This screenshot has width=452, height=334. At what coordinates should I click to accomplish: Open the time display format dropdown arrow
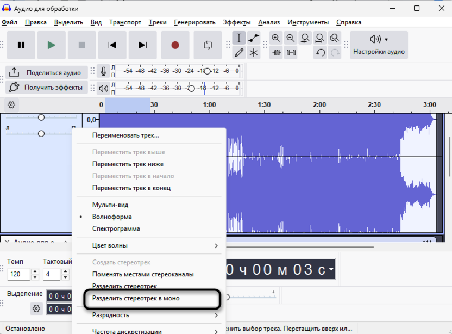pyautogui.click(x=331, y=269)
